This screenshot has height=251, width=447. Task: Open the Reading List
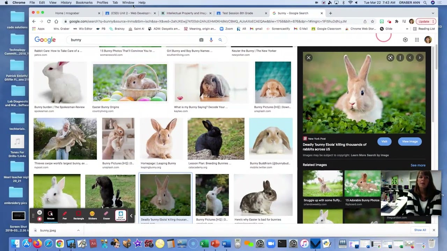click(424, 29)
